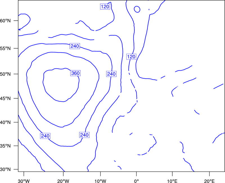The image size is (225, 183).
Task: Click the 120 contour label near 53°N
Action: coord(131,57)
